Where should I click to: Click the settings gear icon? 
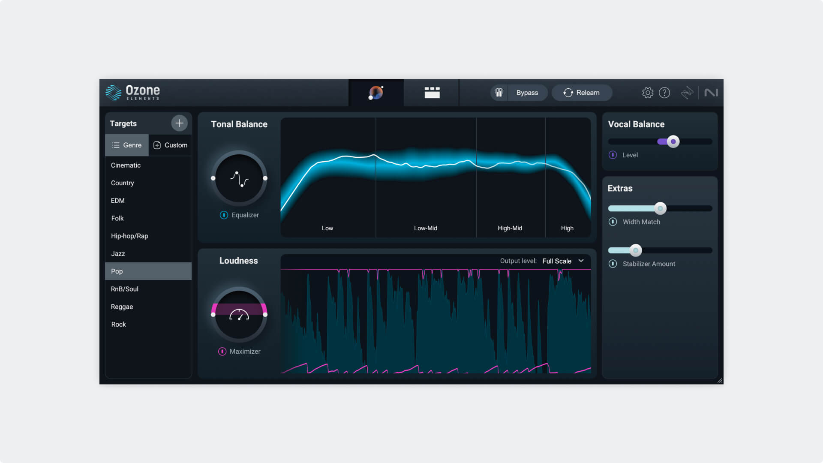click(x=647, y=92)
